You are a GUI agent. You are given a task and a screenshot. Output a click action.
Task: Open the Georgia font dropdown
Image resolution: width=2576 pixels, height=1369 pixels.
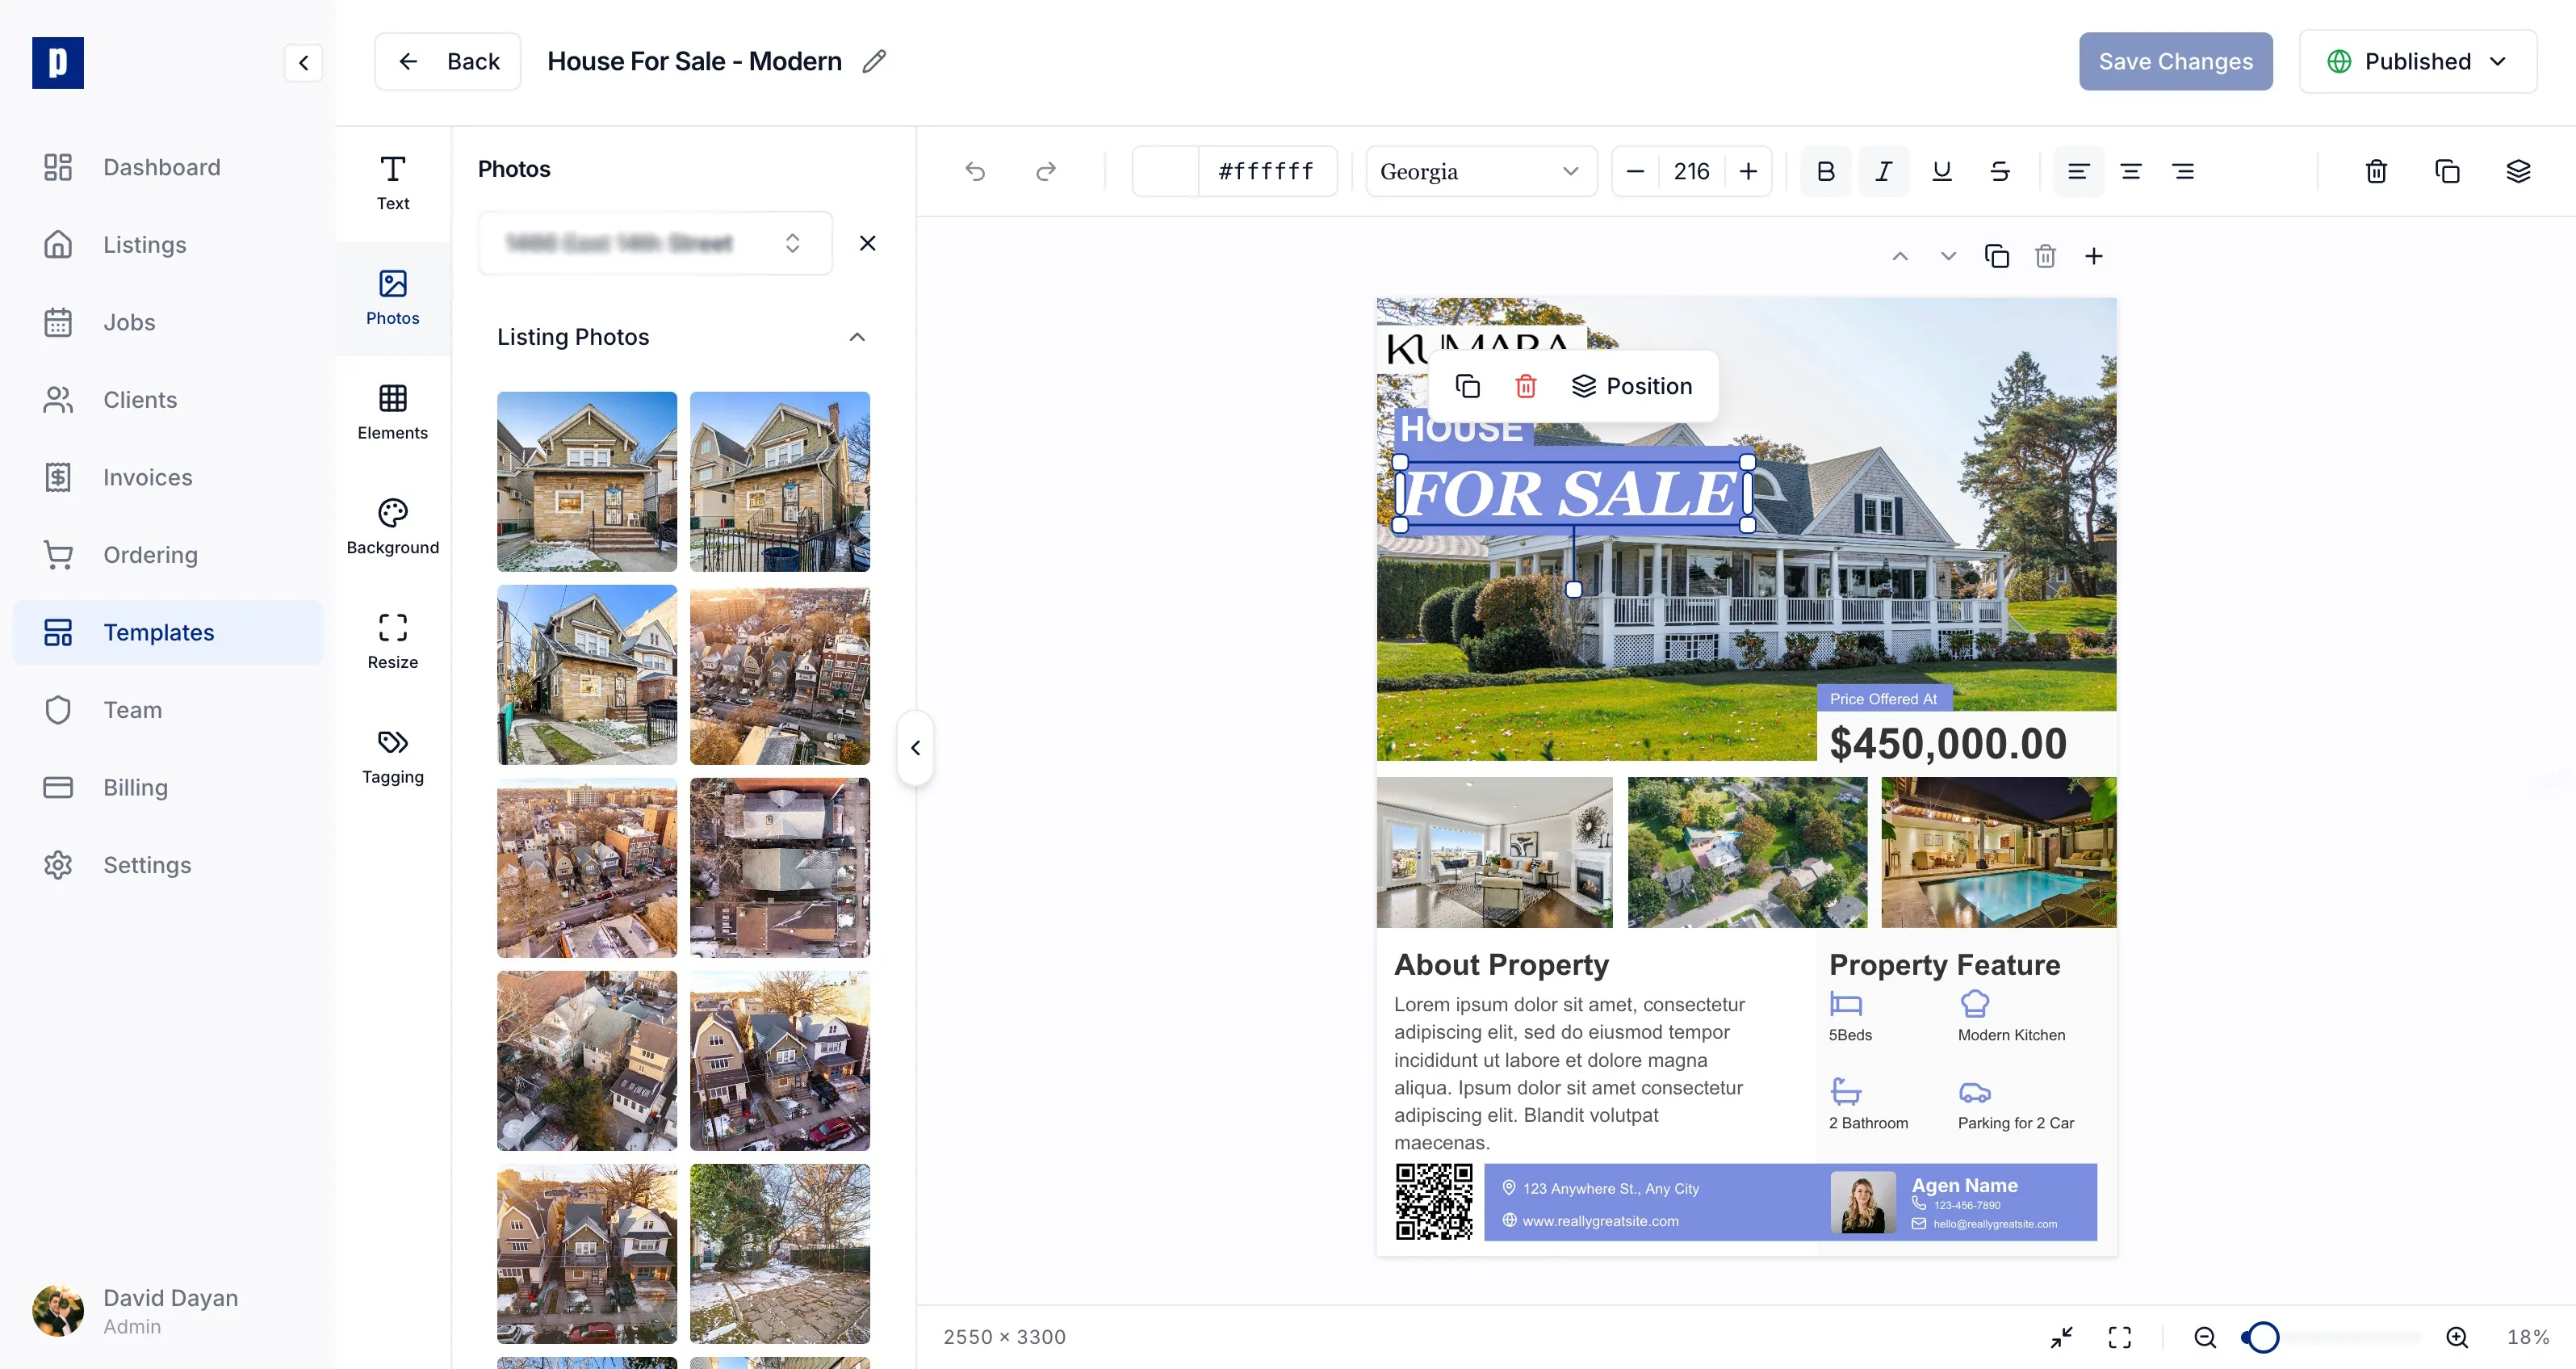click(x=1480, y=171)
